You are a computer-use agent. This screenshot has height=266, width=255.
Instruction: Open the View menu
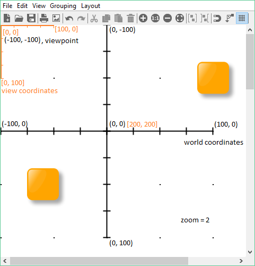click(39, 6)
